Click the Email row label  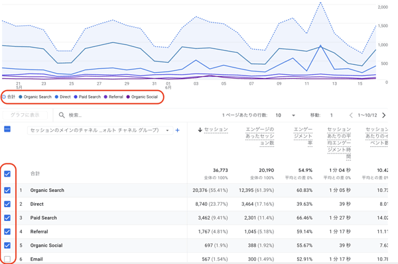pyautogui.click(x=36, y=259)
